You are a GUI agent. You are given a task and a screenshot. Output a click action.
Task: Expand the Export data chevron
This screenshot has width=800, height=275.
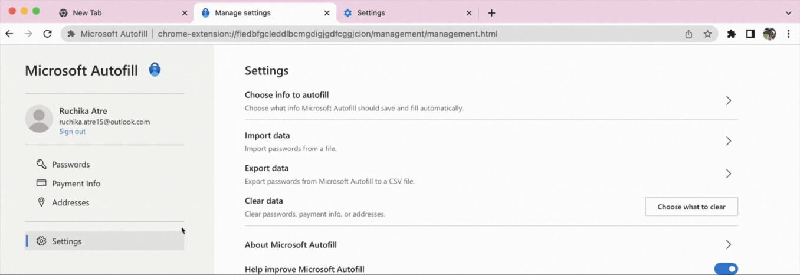click(x=729, y=173)
